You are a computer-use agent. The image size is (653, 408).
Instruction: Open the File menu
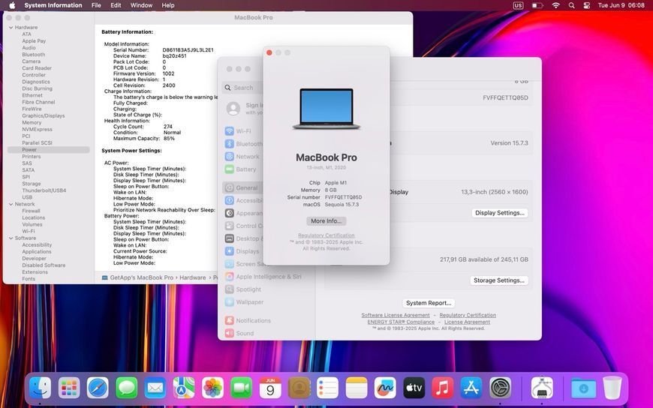pyautogui.click(x=96, y=5)
